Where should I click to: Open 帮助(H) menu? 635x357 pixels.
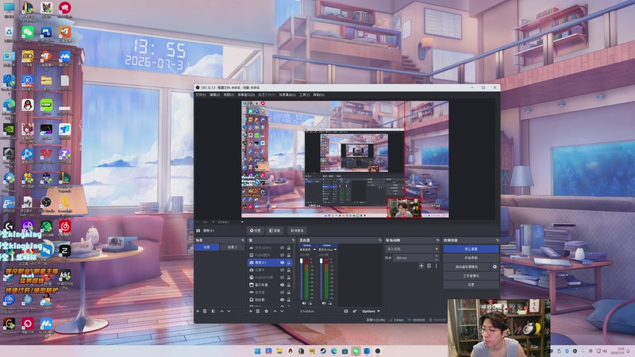(x=319, y=94)
